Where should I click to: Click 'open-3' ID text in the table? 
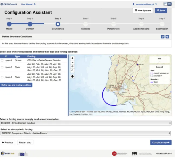pos(8,77)
